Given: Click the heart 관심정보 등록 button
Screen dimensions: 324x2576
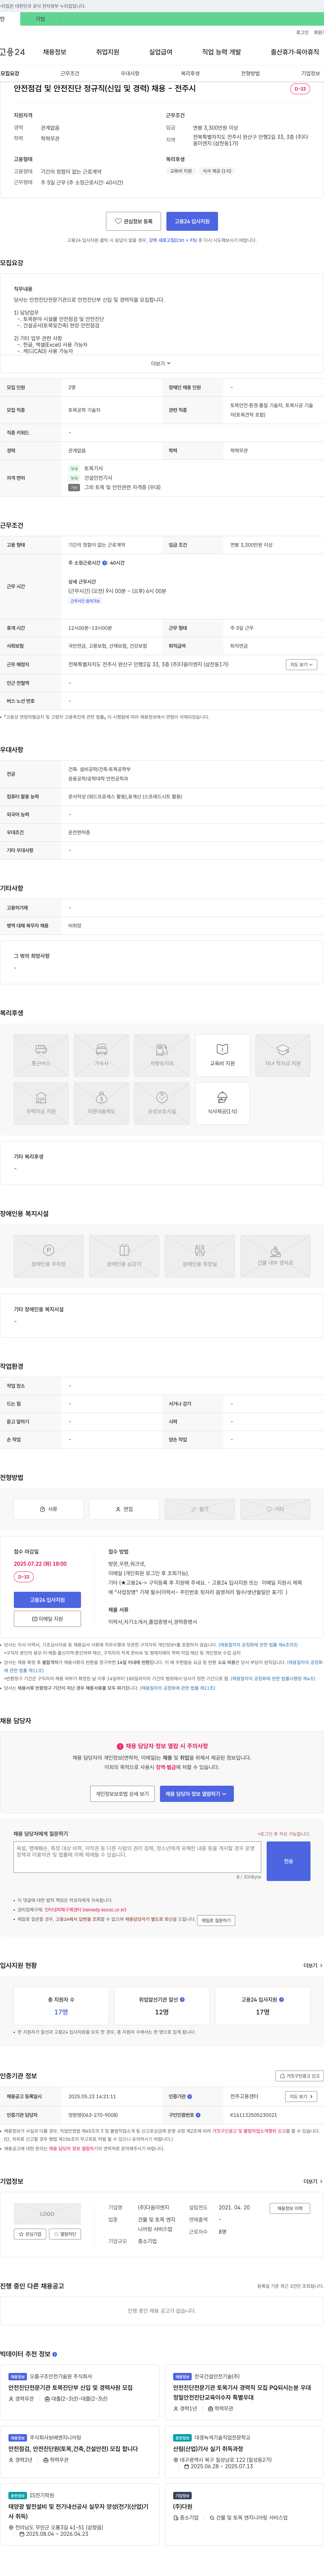Looking at the screenshot, I should pos(133,221).
